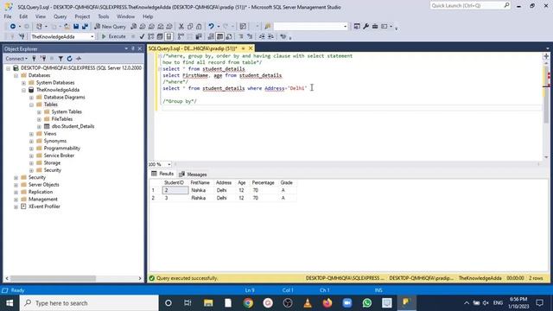Refresh the Object Explorer tree
553x311 pixels.
69,59
